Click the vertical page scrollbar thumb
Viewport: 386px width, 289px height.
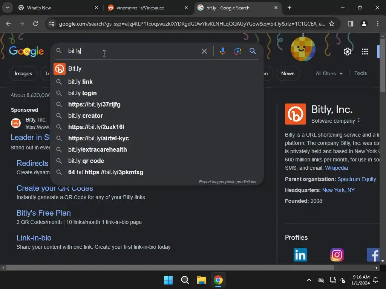point(383,65)
